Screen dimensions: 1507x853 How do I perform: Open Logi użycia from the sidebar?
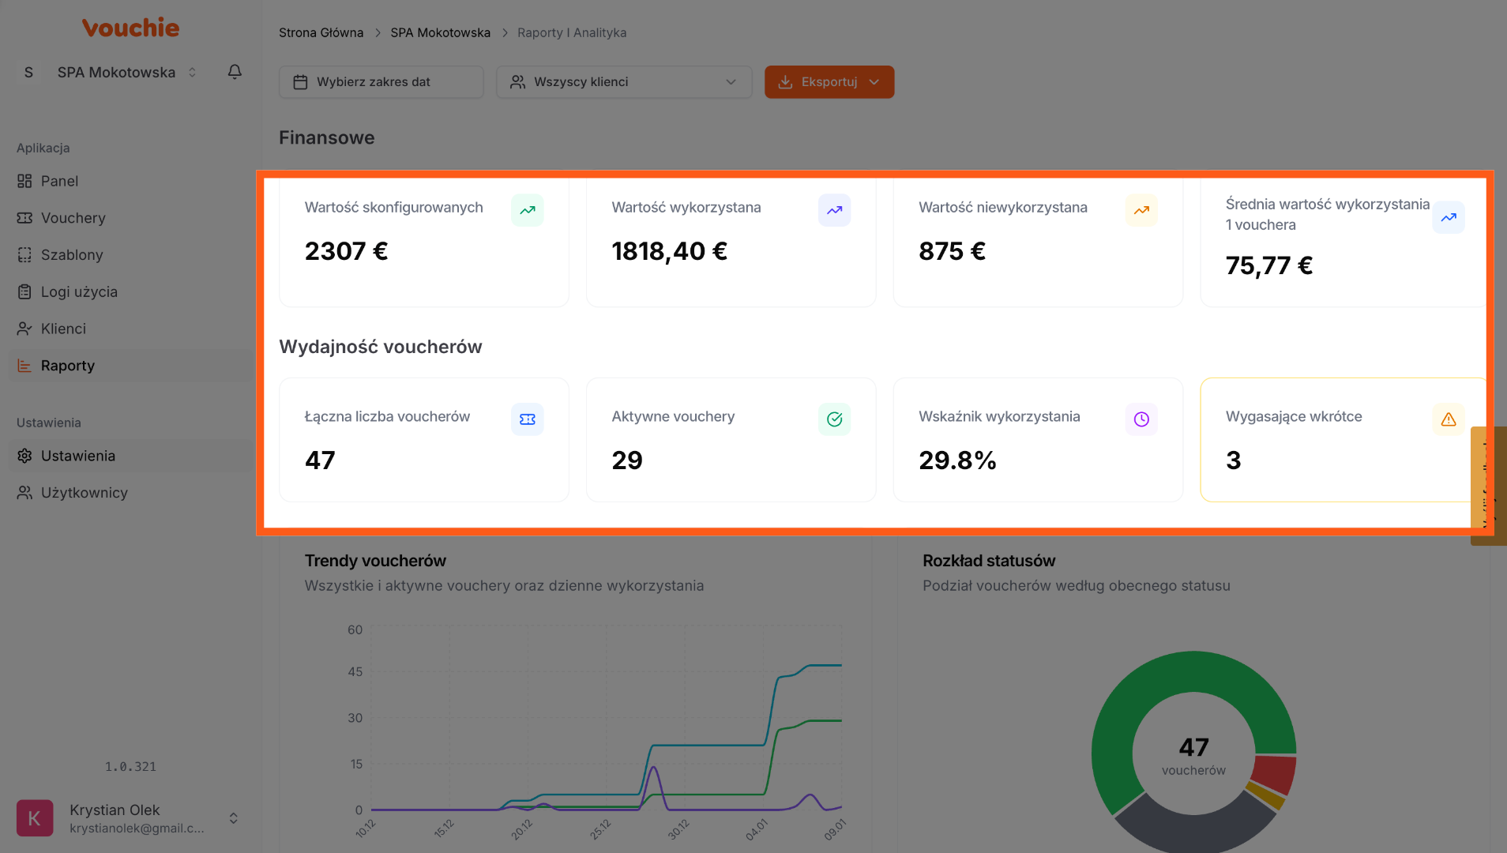coord(79,292)
